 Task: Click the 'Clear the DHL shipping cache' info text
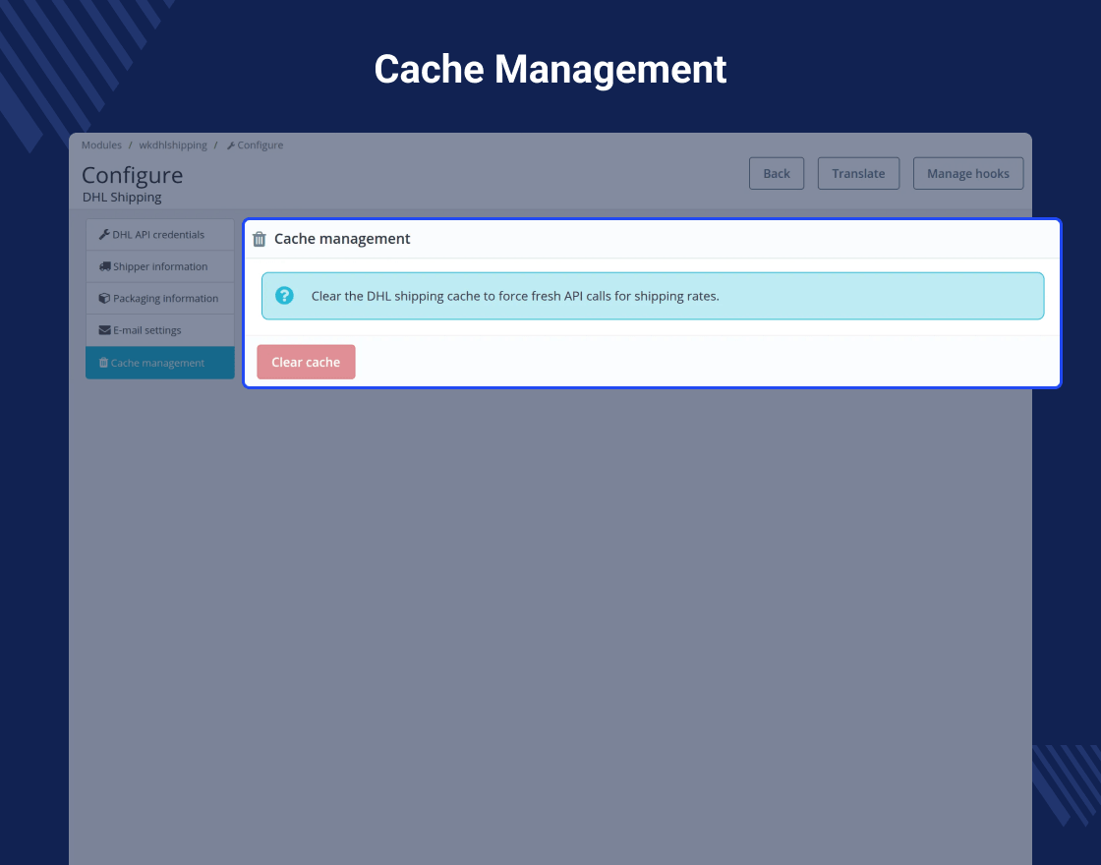click(x=515, y=296)
